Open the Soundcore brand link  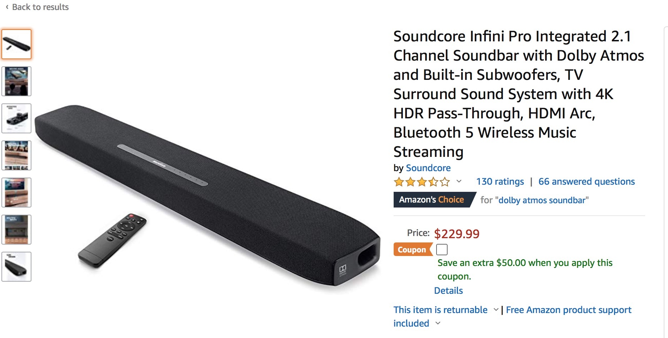click(x=428, y=168)
